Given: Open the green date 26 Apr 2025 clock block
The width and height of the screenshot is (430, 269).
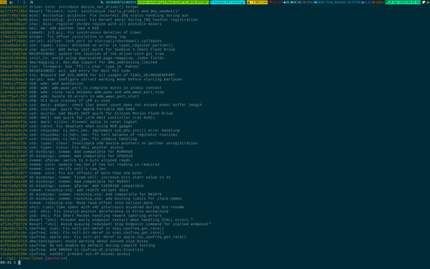Looking at the screenshot, I should point(403,2).
